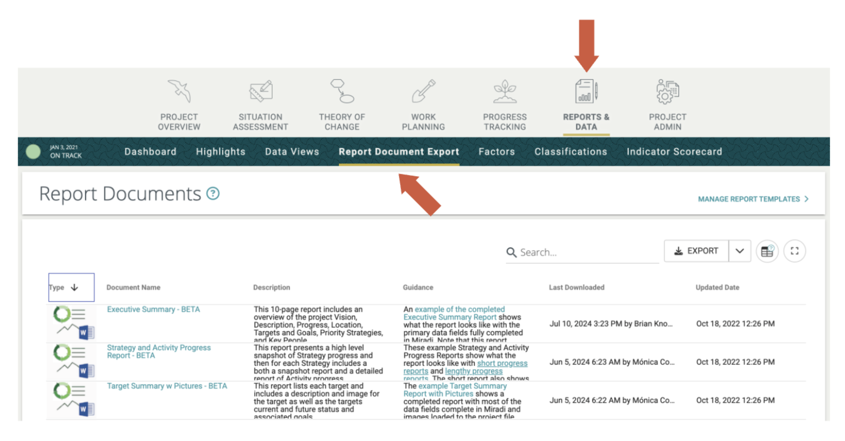Expand the Export options dropdown arrow
Viewport: 845px width, 441px height.
click(x=740, y=251)
